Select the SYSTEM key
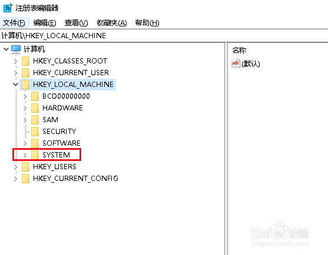This screenshot has width=328, height=255. tap(56, 155)
